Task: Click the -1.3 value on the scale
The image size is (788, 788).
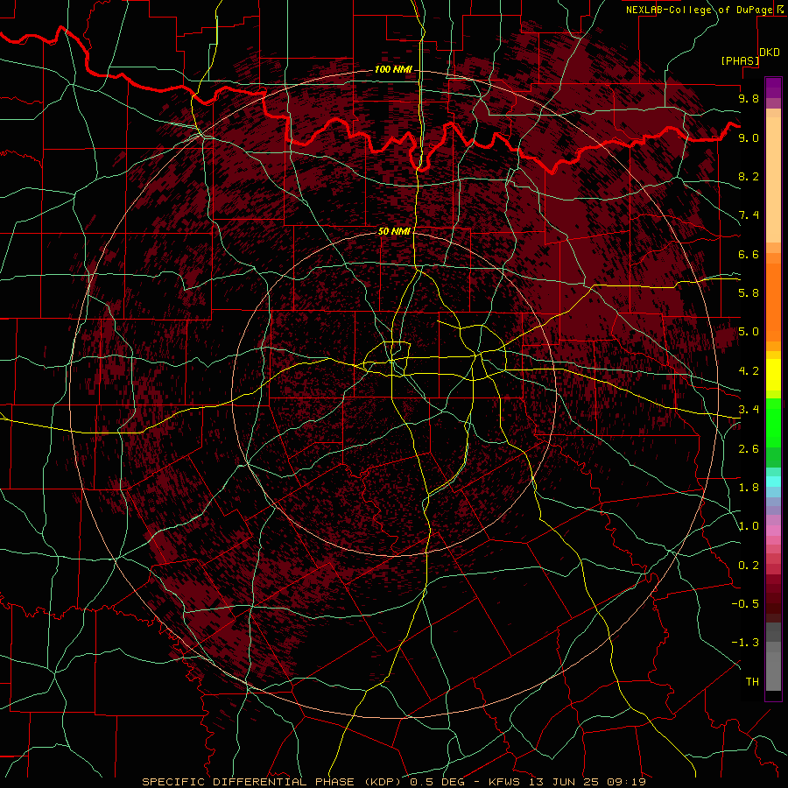Action: pyautogui.click(x=745, y=643)
